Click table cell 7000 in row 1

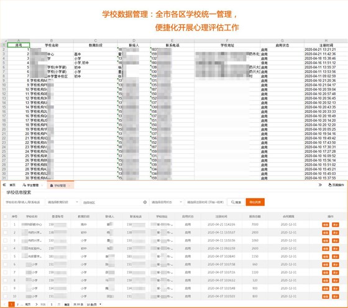click(x=255, y=225)
